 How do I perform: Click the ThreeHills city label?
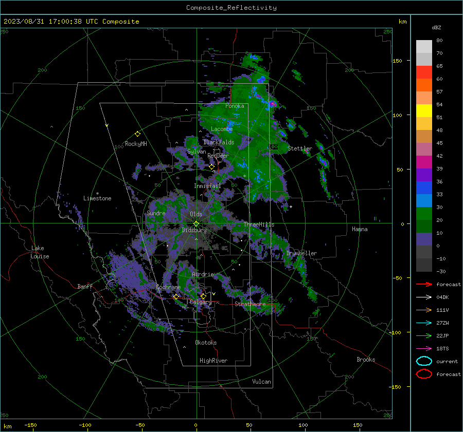(x=259, y=224)
